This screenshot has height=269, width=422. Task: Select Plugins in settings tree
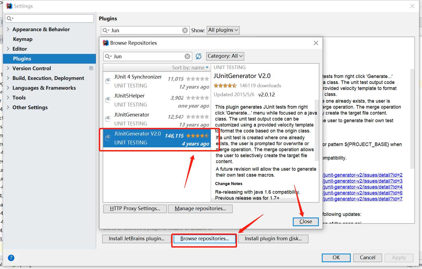click(x=49, y=59)
